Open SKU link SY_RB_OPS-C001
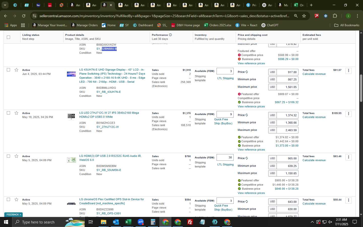 [x=108, y=213]
